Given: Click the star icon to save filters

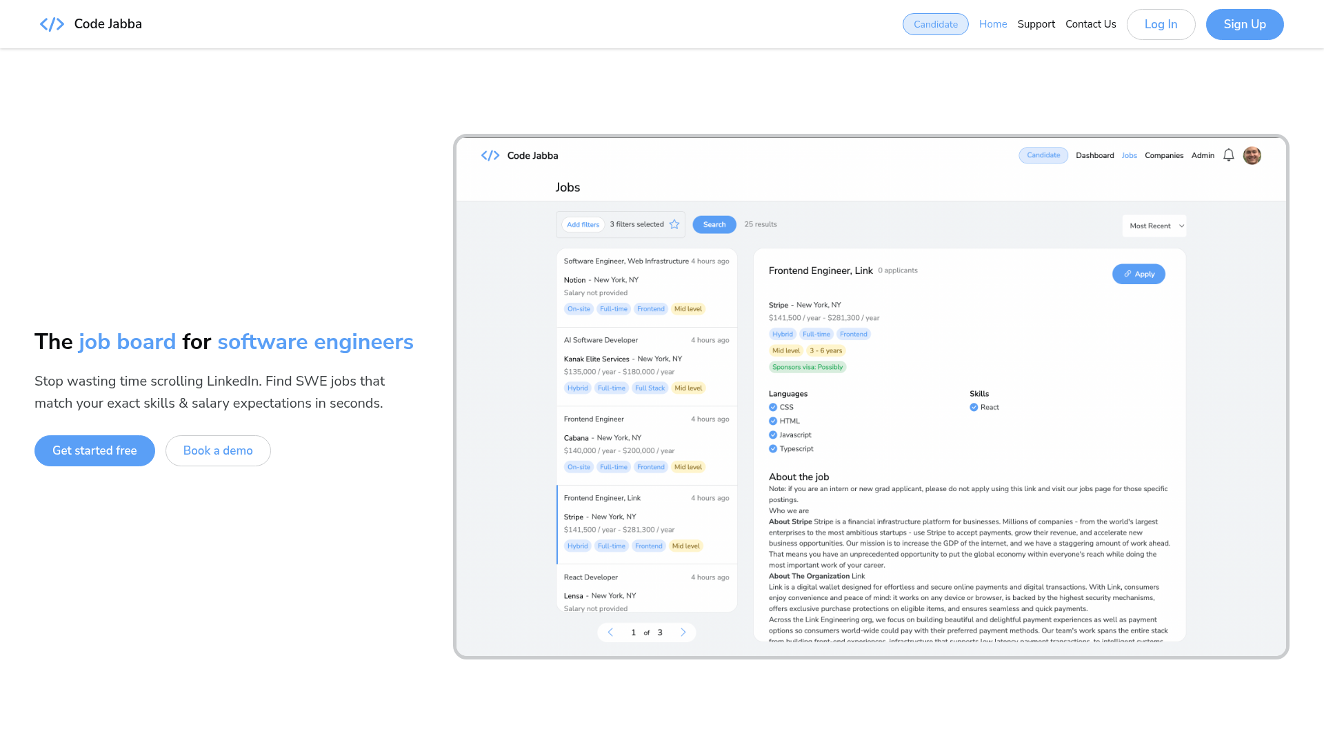Looking at the screenshot, I should [x=674, y=224].
